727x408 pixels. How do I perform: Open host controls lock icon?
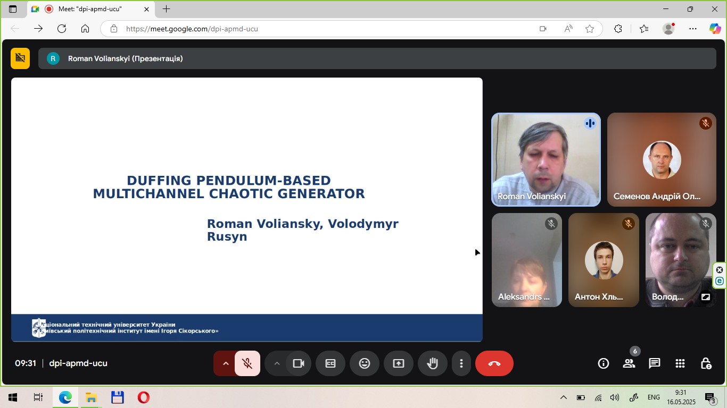point(706,363)
